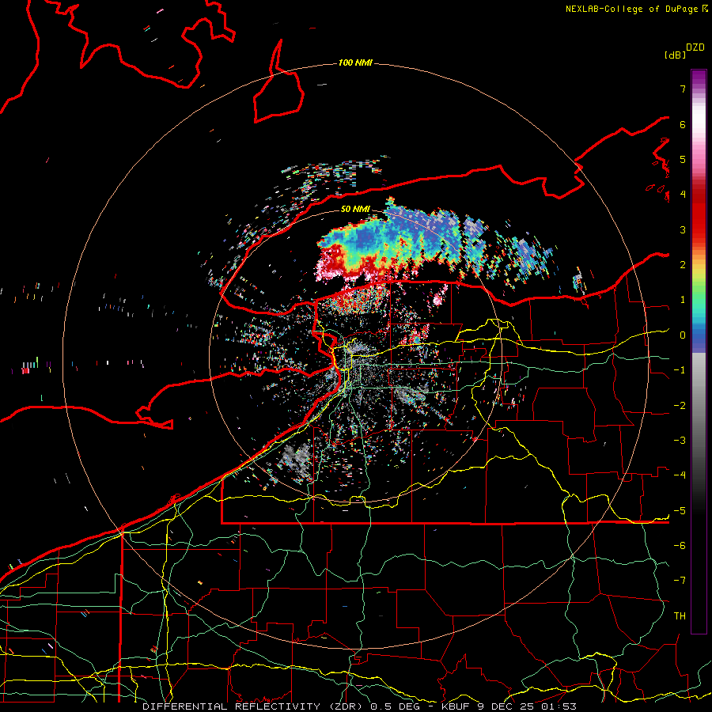Screen dimensions: 712x712
Task: Click the gray negative-ZDR patch southwest of radar
Action: (x=296, y=460)
